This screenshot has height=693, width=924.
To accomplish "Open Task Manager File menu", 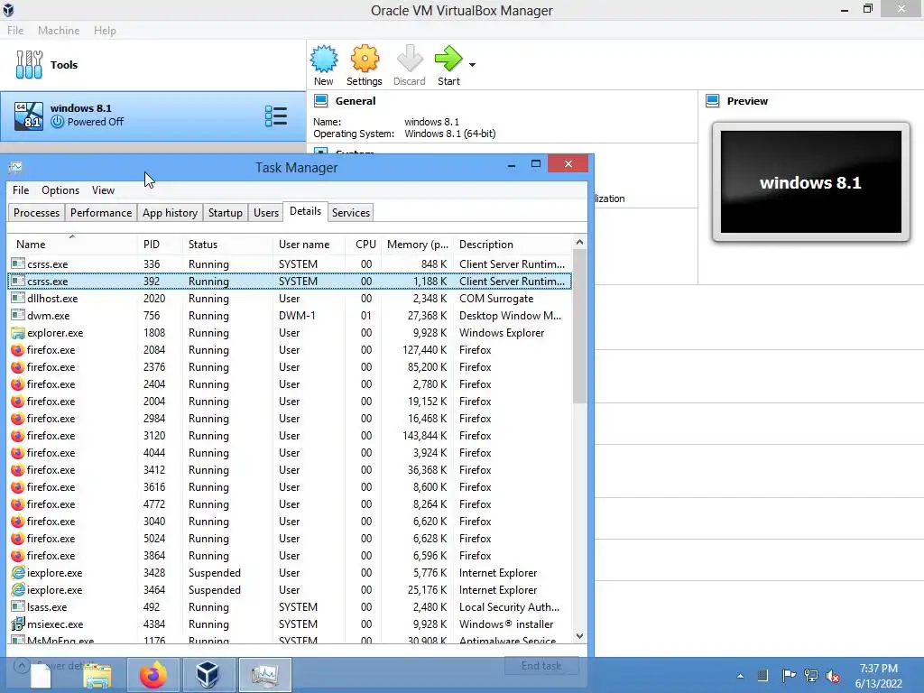I will [21, 190].
